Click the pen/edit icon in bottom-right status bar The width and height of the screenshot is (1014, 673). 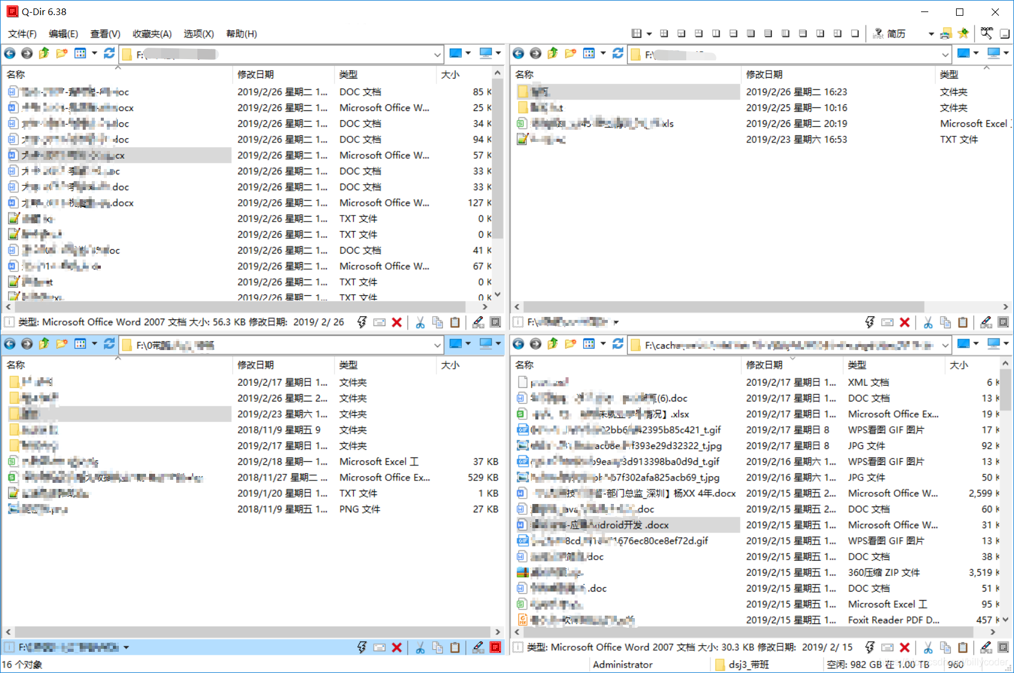tap(986, 647)
